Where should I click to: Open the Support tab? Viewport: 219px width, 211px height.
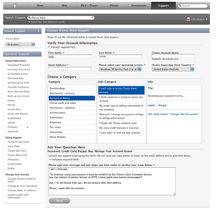163,6
